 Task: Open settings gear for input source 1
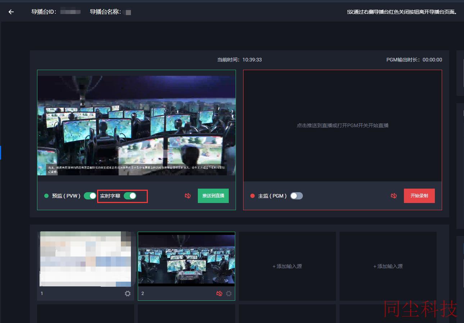coord(128,294)
